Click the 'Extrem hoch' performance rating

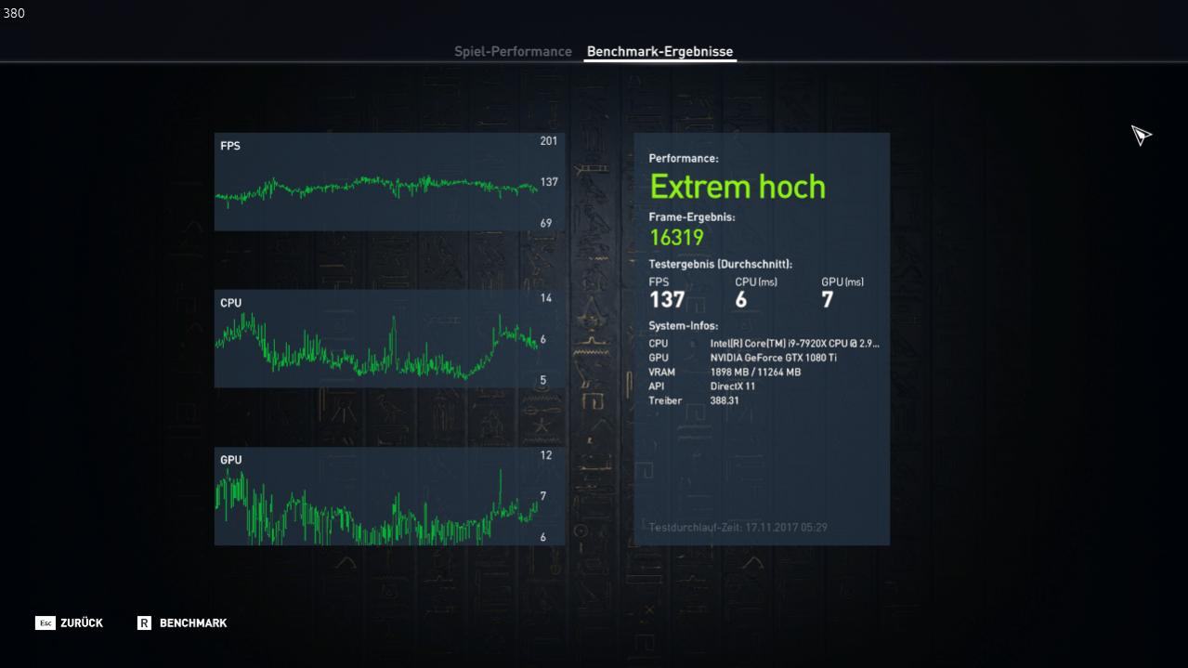click(x=738, y=187)
